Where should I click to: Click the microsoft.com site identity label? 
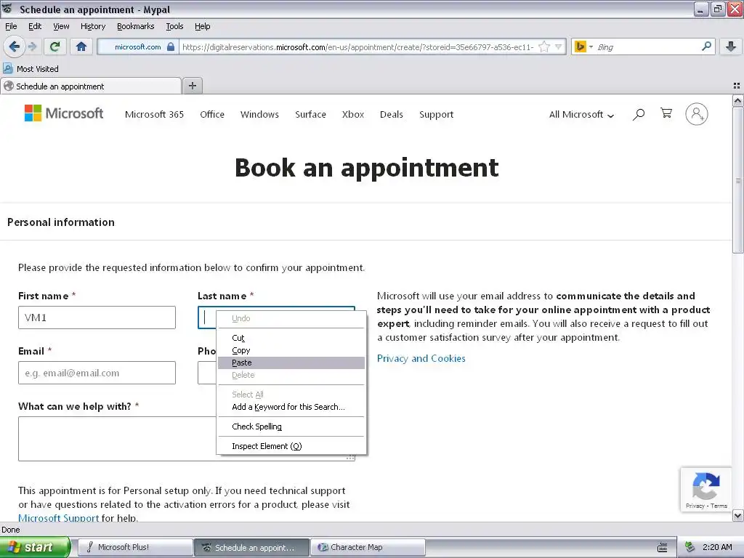(137, 46)
